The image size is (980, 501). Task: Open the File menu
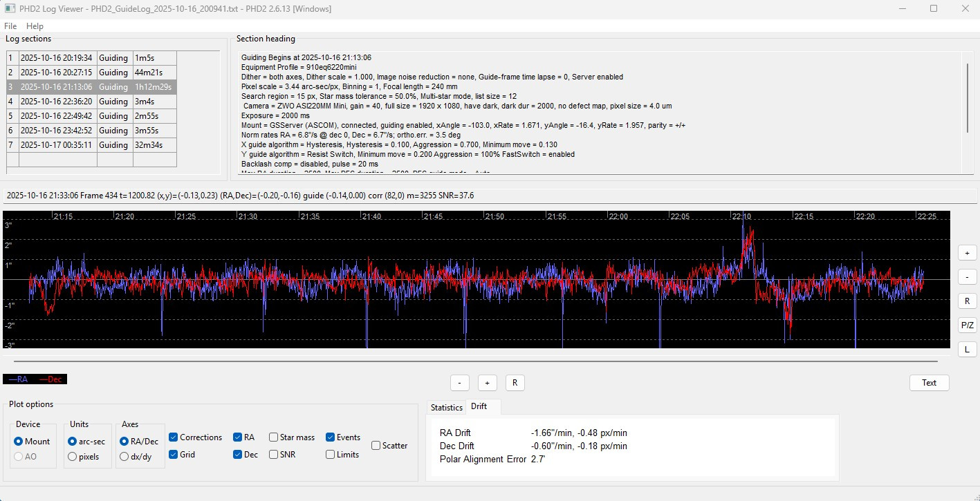pos(10,26)
